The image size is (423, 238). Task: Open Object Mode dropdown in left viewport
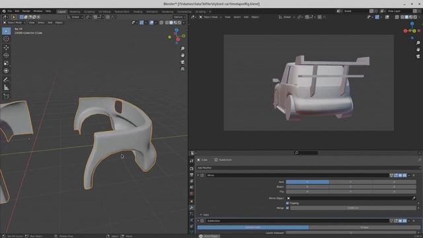coord(14,22)
